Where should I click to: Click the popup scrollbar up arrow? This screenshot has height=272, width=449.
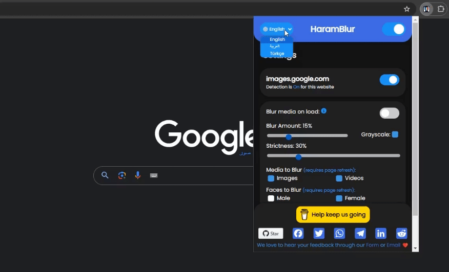coord(415,19)
